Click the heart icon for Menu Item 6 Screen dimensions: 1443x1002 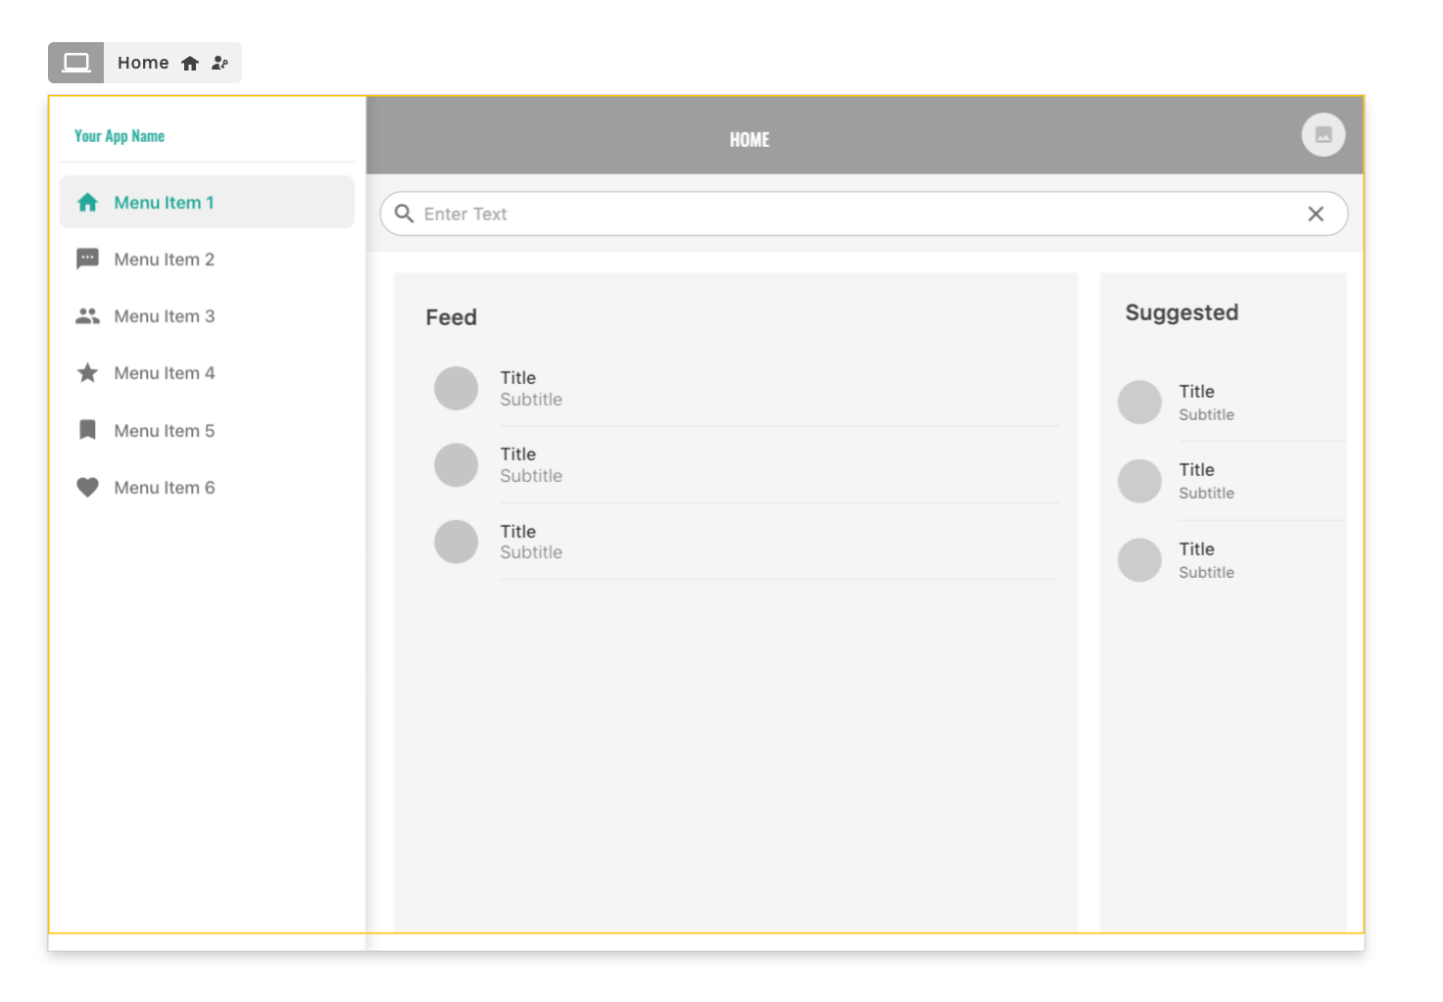click(x=87, y=487)
